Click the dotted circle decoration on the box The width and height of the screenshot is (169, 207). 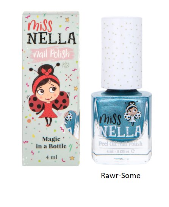65,65
